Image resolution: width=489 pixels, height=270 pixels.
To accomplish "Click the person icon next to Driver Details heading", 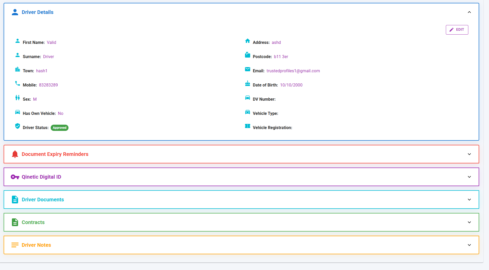I will (x=15, y=12).
